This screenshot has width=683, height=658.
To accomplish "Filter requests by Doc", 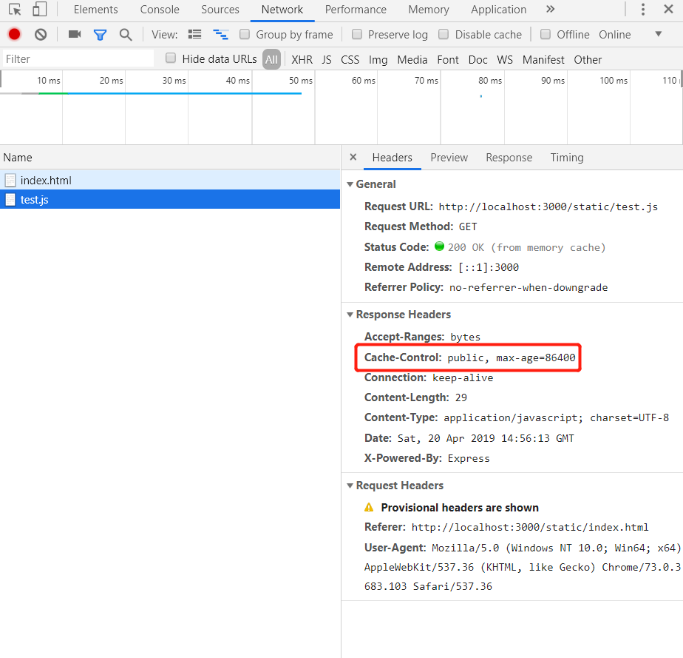I will (478, 60).
